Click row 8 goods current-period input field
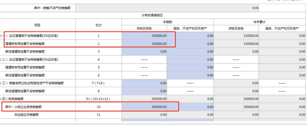This screenshot has height=125, width=307. coord(144,91)
